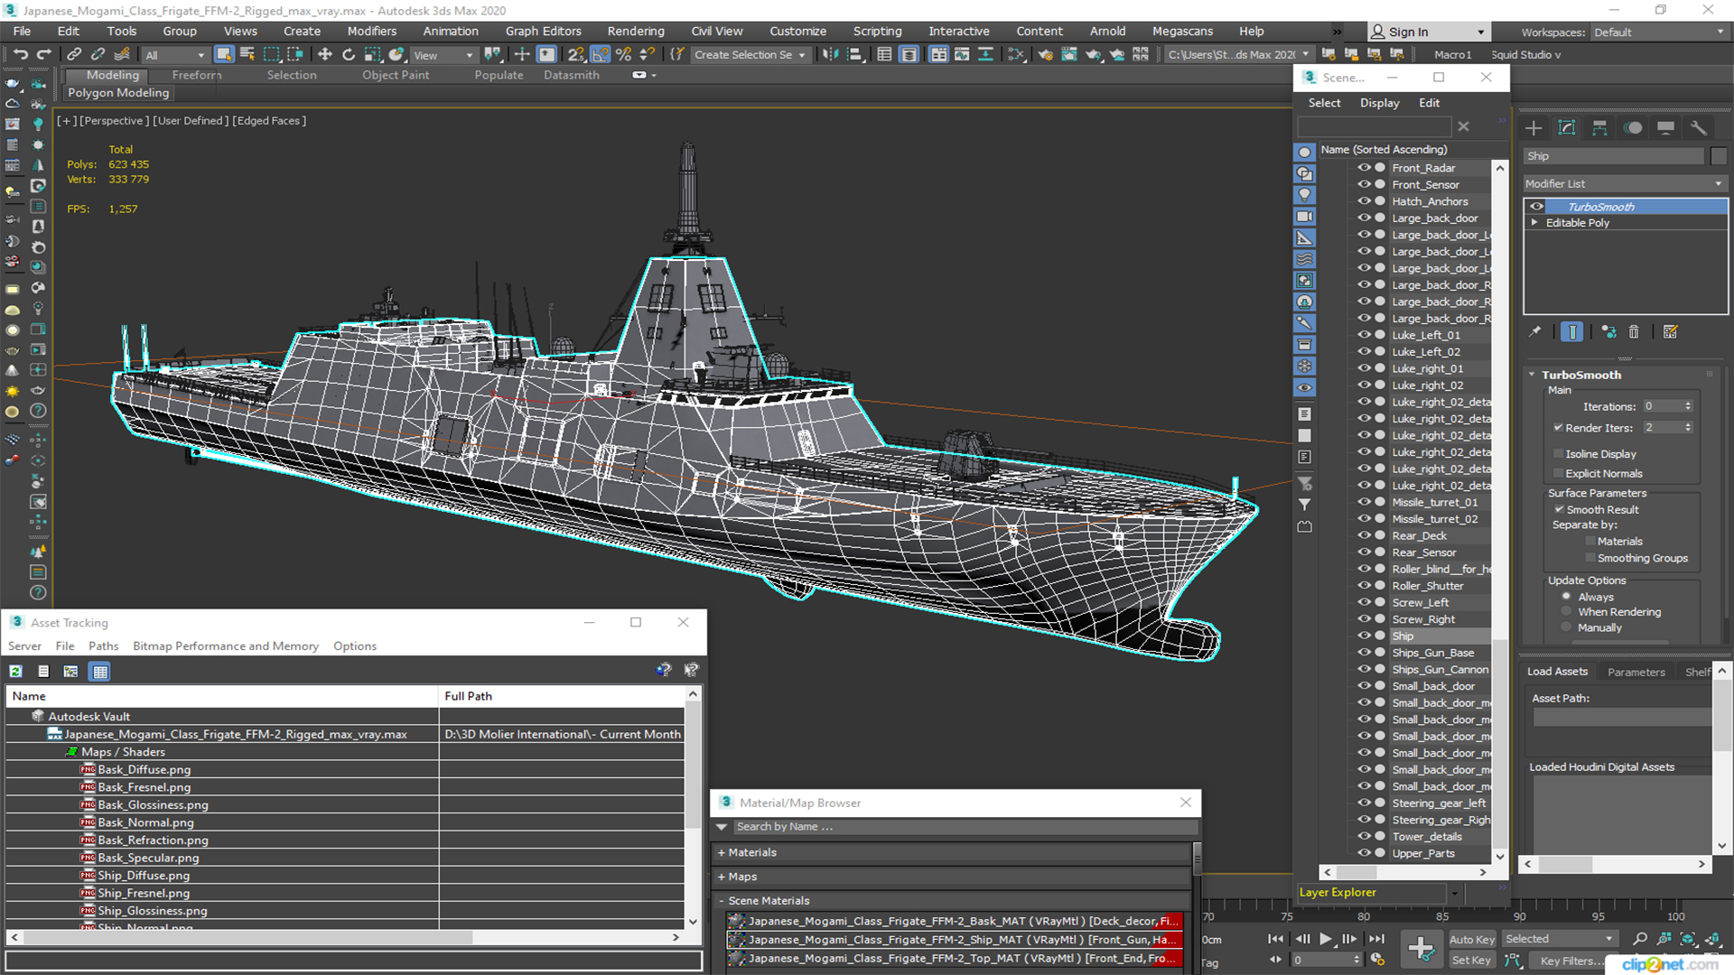Image resolution: width=1734 pixels, height=975 pixels.
Task: Undo the last action in main toolbar
Action: [21, 55]
